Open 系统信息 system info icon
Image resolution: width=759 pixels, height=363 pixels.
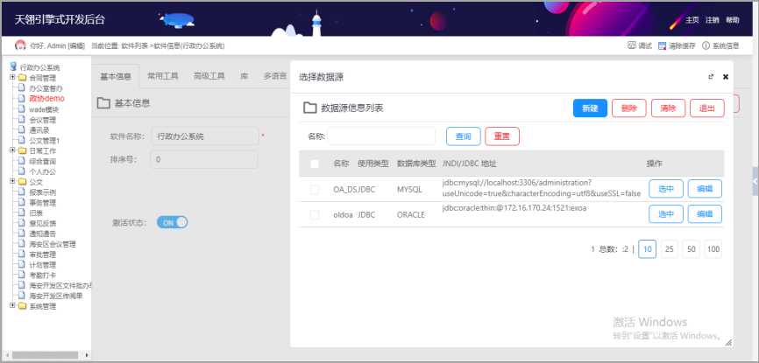[706, 45]
